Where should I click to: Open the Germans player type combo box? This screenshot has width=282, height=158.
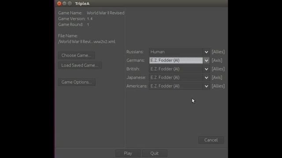coord(179,61)
